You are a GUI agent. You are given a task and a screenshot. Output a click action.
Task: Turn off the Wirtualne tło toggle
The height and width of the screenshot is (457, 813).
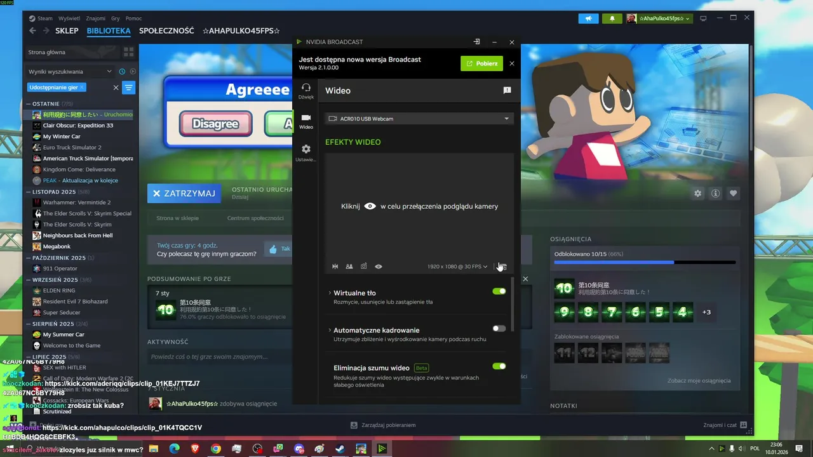point(499,291)
